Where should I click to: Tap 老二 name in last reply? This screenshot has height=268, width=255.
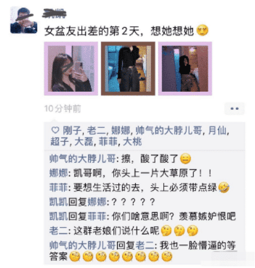coord(145,245)
